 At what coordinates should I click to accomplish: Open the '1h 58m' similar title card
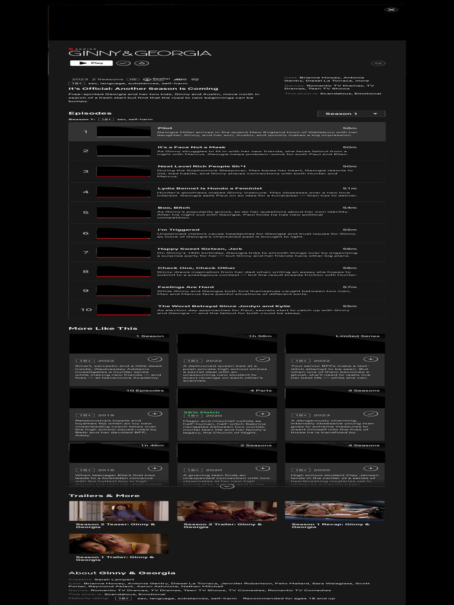pyautogui.click(x=227, y=360)
